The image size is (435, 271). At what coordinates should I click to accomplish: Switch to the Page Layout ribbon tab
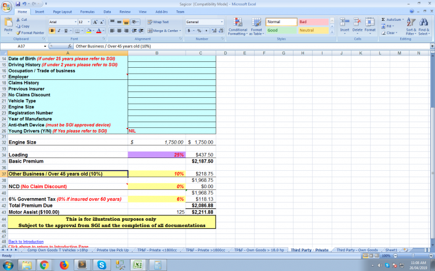[62, 12]
